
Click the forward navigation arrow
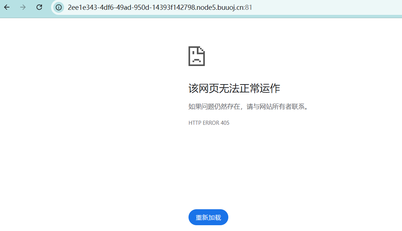(x=23, y=7)
